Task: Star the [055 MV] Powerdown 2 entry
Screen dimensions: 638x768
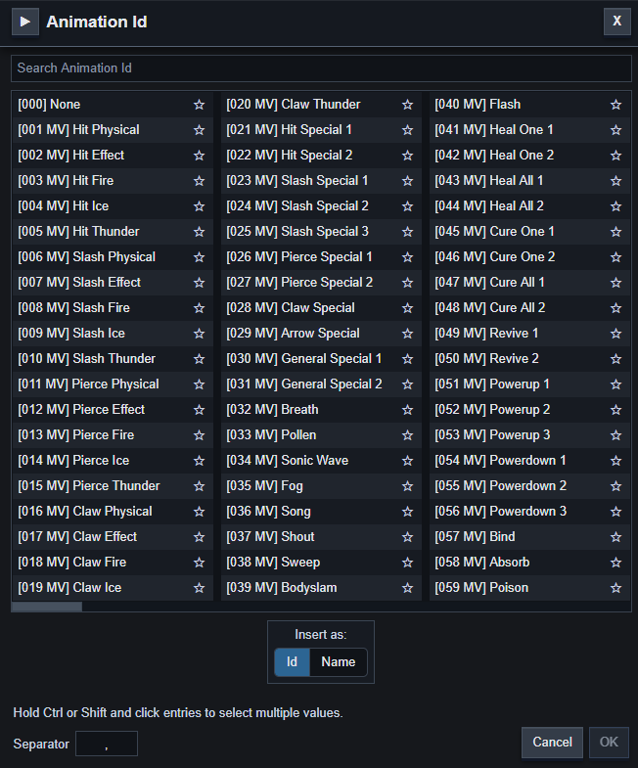Action: [x=615, y=486]
